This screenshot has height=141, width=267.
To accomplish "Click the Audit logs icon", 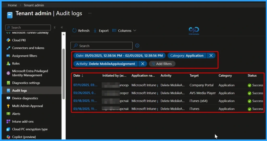I will (x=8, y=91).
